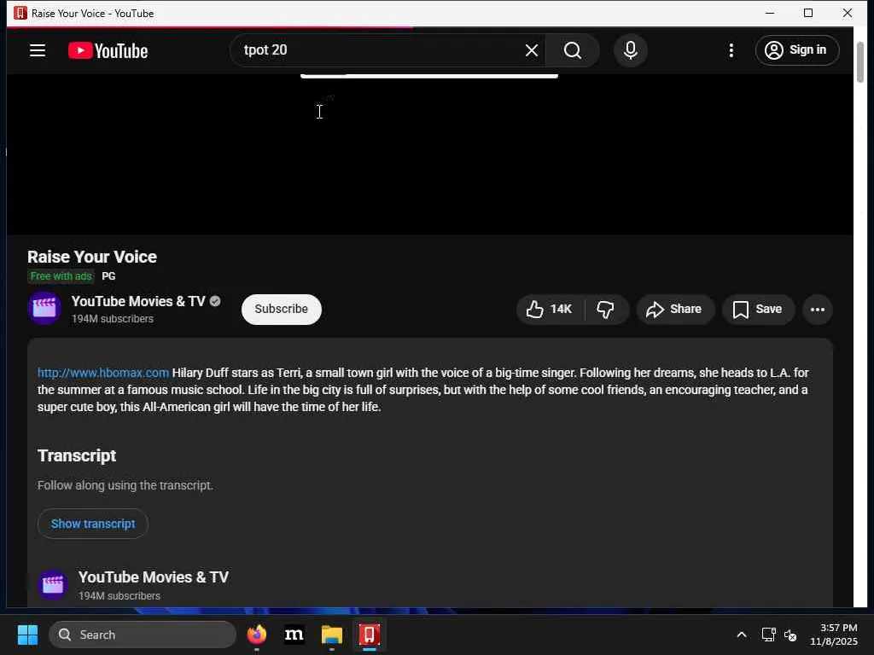The width and height of the screenshot is (874, 655).
Task: Dislike the Raise Your Voice video
Action: click(606, 309)
